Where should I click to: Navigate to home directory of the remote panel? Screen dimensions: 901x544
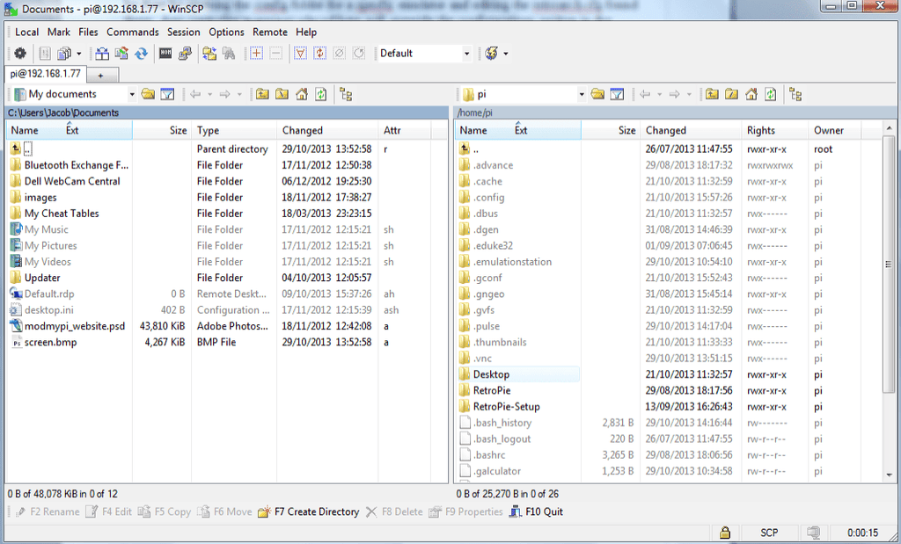click(x=751, y=94)
